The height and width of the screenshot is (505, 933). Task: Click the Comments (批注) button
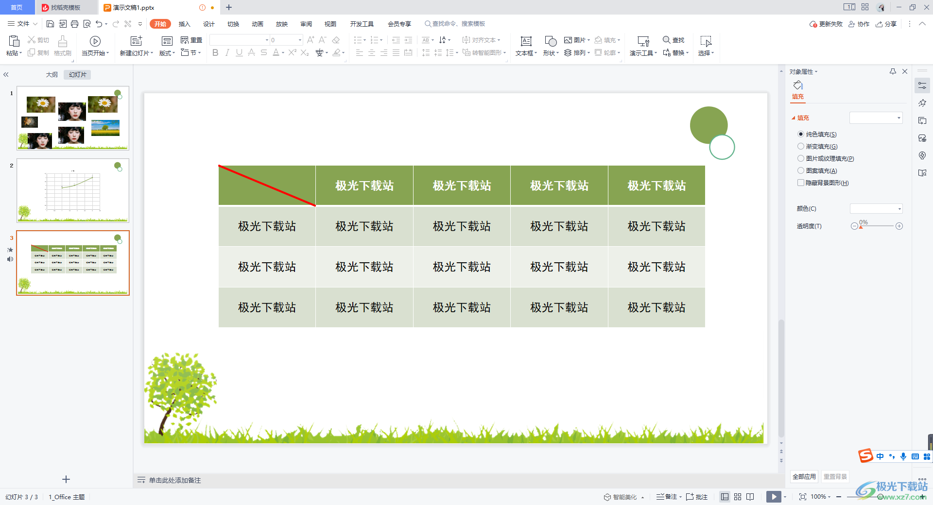(697, 497)
